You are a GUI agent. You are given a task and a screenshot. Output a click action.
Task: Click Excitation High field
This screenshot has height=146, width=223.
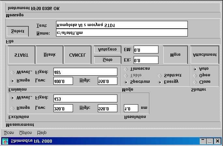(x=108, y=108)
